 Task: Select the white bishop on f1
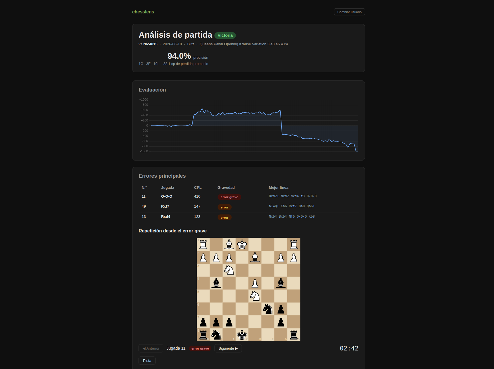pos(229,244)
